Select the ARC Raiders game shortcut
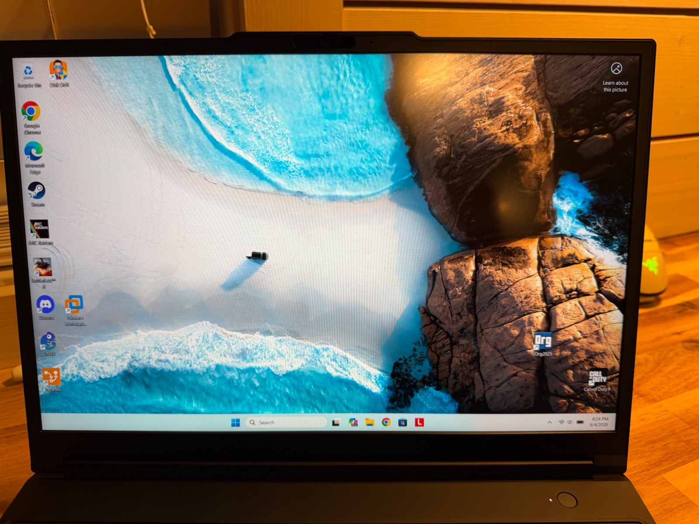 (x=40, y=232)
